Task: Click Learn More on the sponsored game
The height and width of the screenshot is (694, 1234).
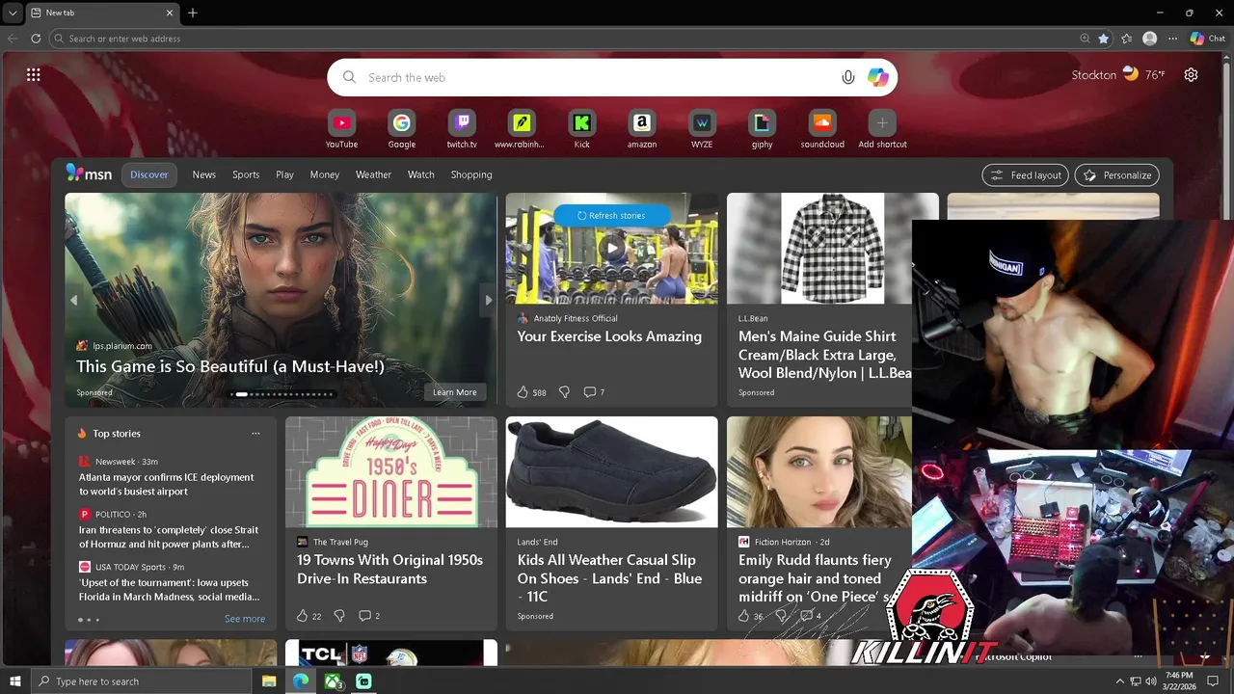Action: tap(455, 392)
